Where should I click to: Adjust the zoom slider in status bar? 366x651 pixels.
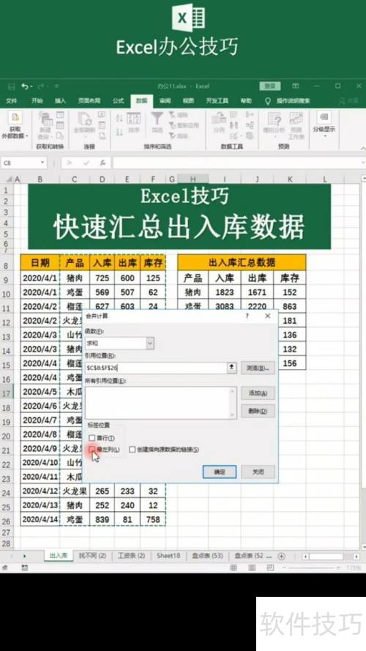click(x=311, y=567)
